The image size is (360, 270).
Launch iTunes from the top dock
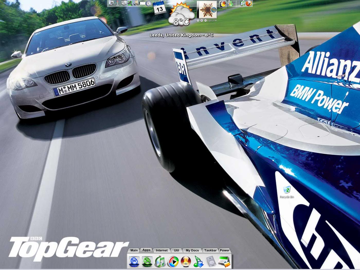point(242,4)
